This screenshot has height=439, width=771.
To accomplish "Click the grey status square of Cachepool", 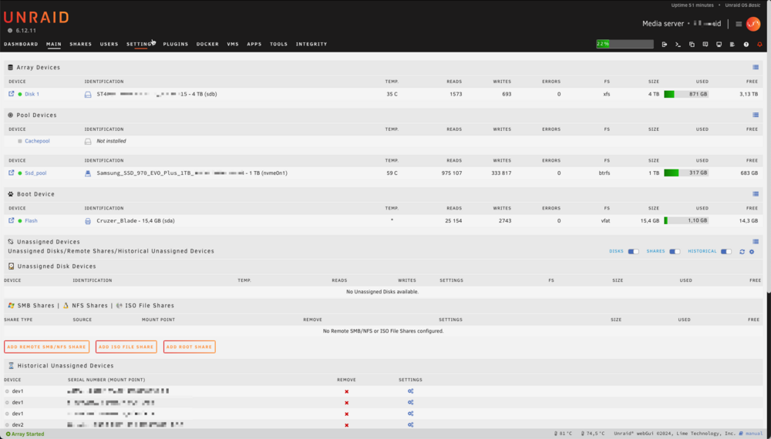I will tap(20, 141).
